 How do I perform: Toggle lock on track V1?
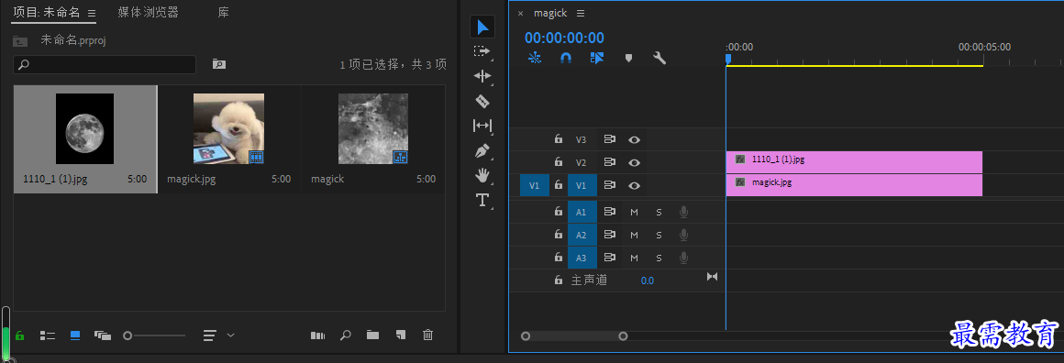coord(559,184)
